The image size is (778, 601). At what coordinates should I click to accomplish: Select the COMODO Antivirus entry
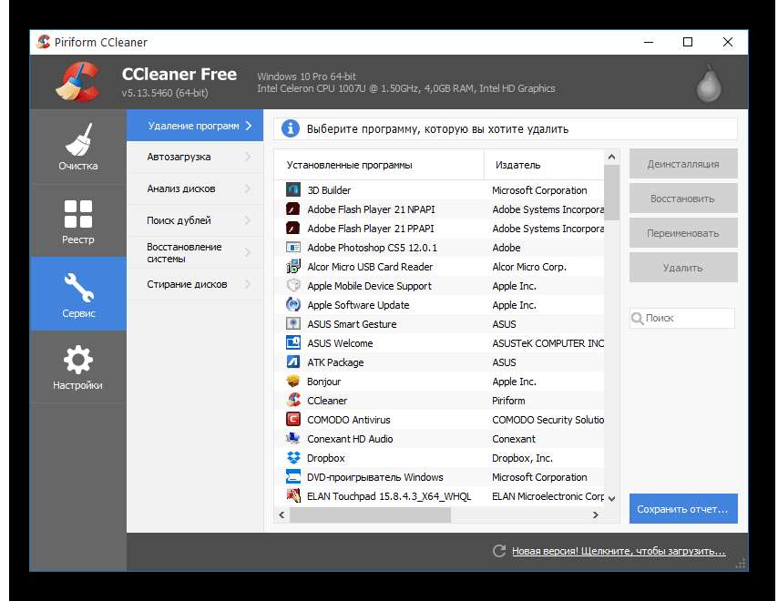348,420
